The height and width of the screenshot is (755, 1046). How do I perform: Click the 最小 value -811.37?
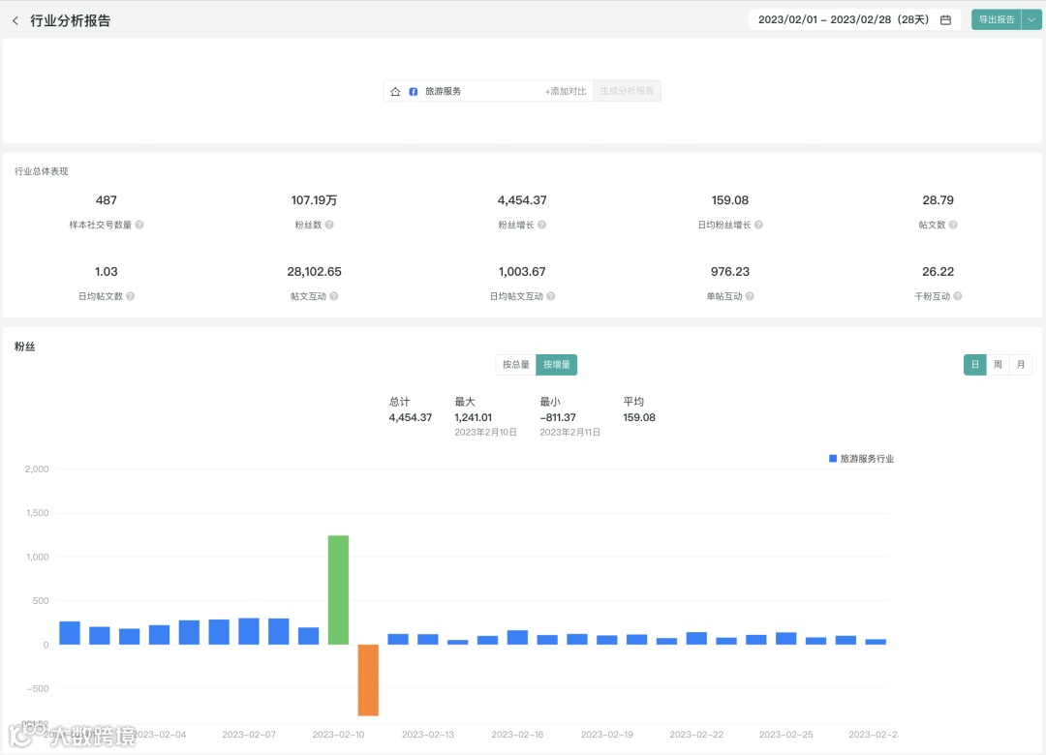tap(558, 417)
